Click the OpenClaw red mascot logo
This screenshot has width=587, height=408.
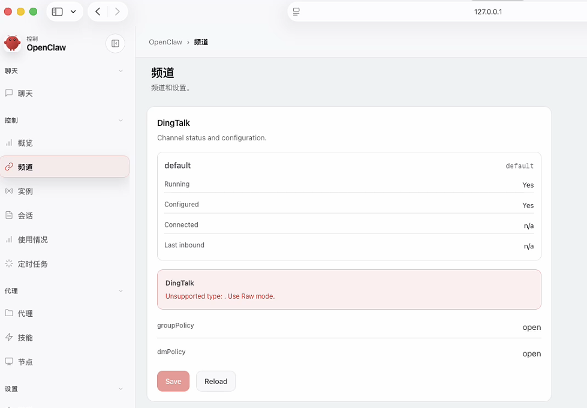coord(12,43)
